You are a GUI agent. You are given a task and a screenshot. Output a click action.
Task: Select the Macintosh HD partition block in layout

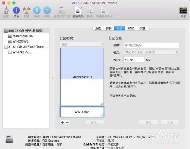pos(82,77)
